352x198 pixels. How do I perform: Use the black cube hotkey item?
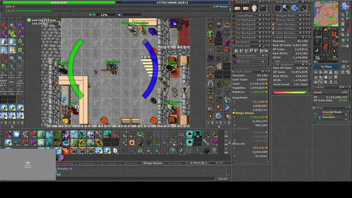click(x=206, y=151)
